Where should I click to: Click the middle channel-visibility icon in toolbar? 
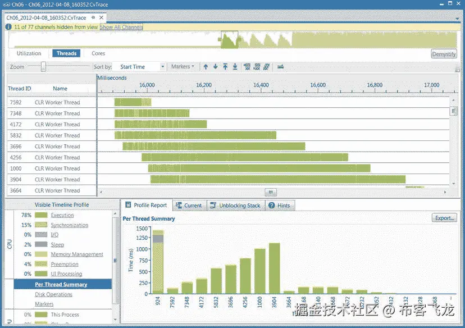(x=257, y=67)
